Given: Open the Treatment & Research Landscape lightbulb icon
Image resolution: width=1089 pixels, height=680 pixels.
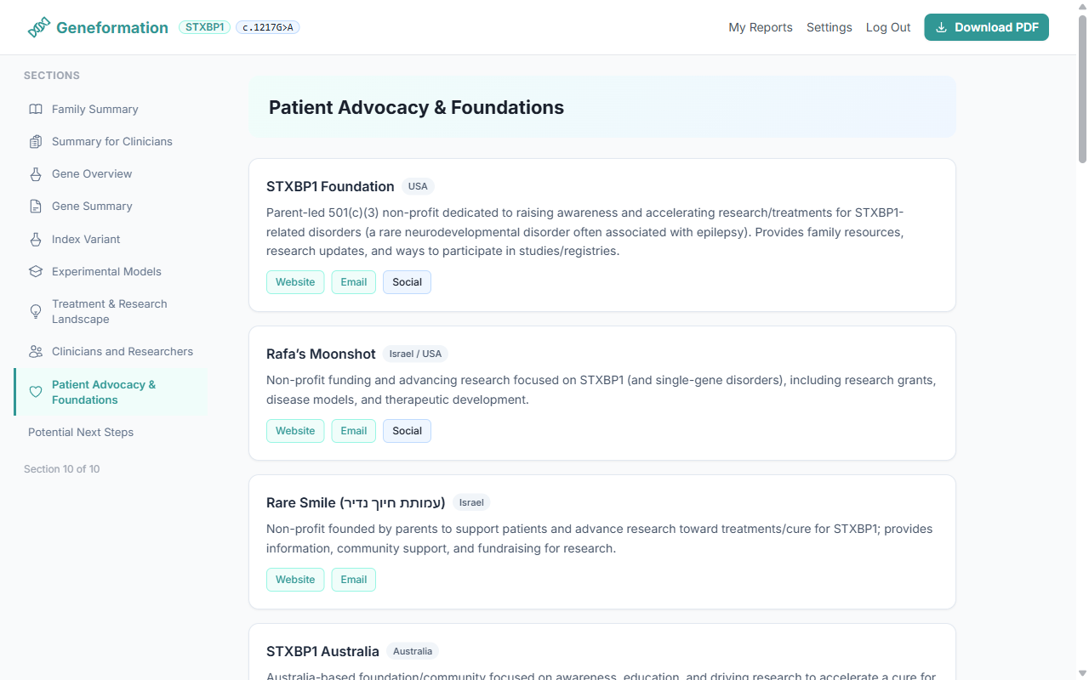Looking at the screenshot, I should tap(35, 311).
